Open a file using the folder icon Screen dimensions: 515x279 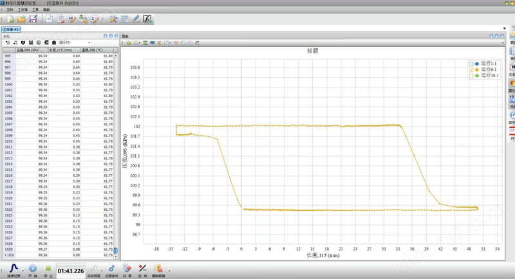(22, 19)
